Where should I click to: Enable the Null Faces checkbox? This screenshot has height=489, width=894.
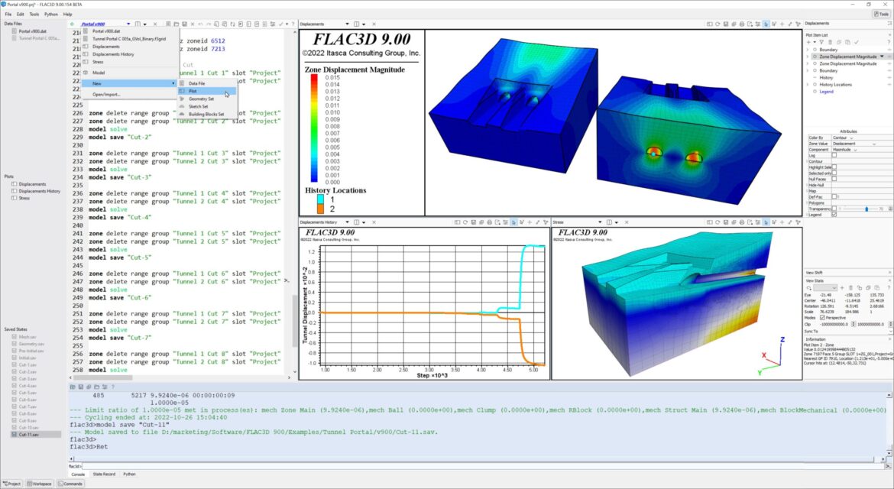tap(834, 179)
